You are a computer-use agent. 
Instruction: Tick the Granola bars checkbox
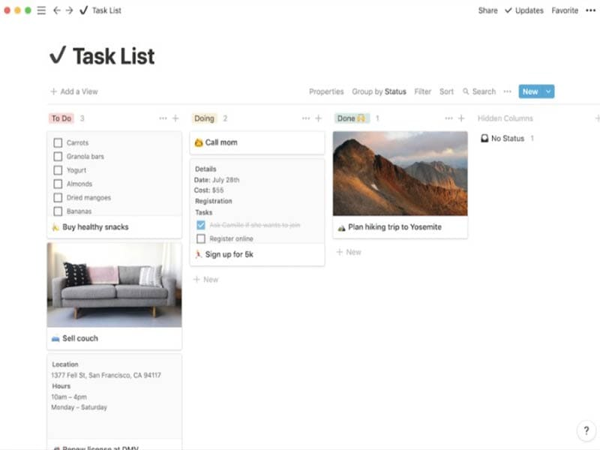(x=58, y=157)
